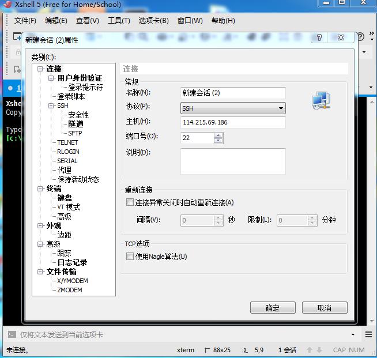
Task: Select 安全性 in the category tree
Action: pos(78,115)
